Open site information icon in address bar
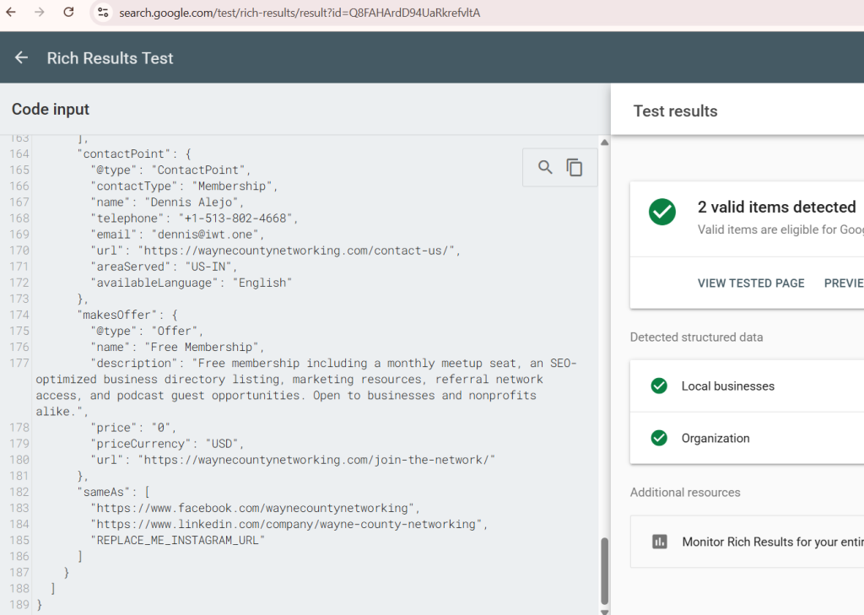864x615 pixels. 103,12
